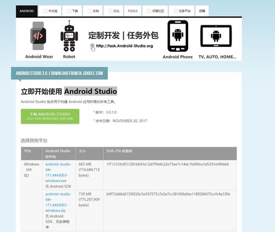
Task: Download android-studio-ide-171.4443003-windows.exe
Action: point(58,172)
